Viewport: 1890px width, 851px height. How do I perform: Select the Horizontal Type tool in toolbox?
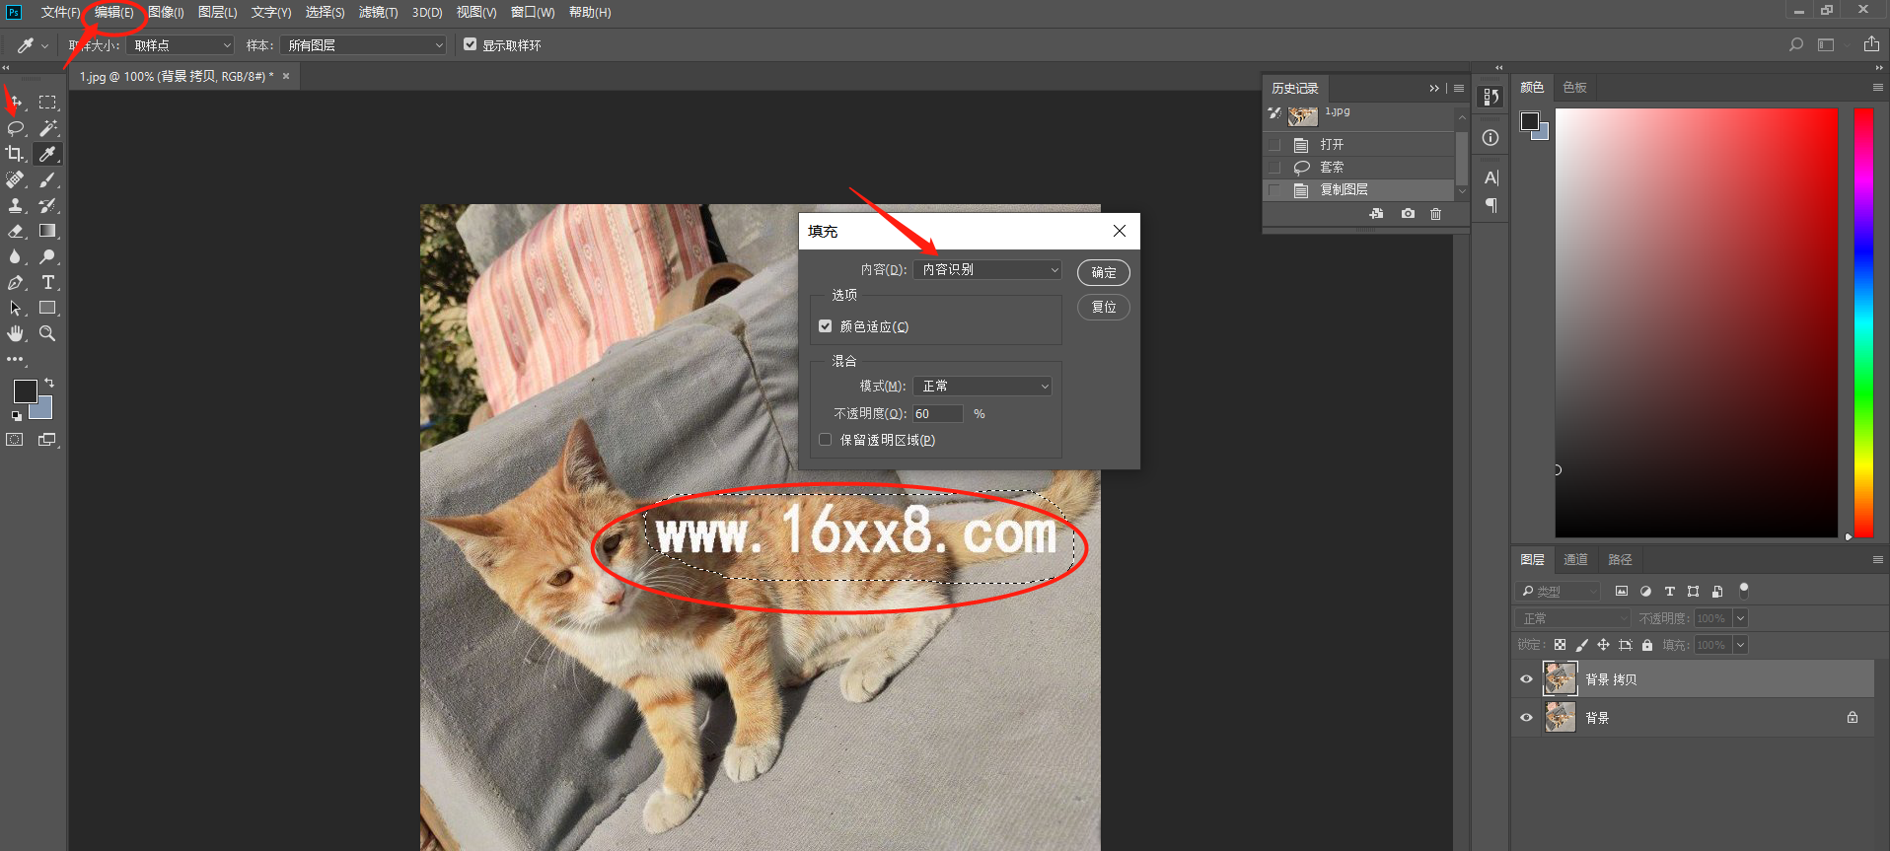pos(47,282)
